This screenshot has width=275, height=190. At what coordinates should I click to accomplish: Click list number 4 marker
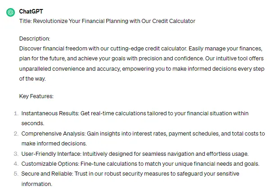[x=15, y=164]
